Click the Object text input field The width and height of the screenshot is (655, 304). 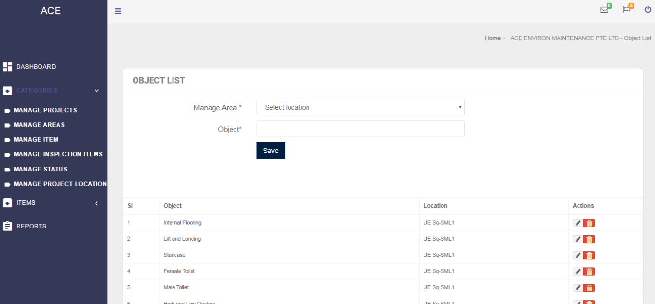click(x=360, y=129)
